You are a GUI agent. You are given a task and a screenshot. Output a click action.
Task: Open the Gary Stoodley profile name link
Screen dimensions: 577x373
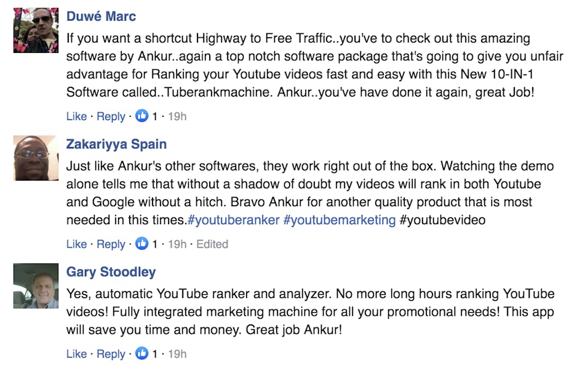pos(111,272)
